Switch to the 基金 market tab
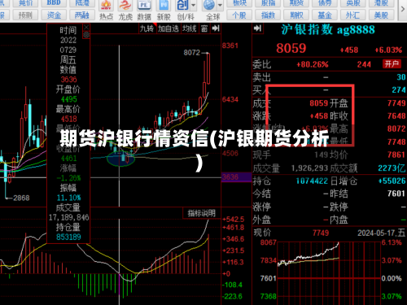407x305 pixels. pyautogui.click(x=325, y=15)
